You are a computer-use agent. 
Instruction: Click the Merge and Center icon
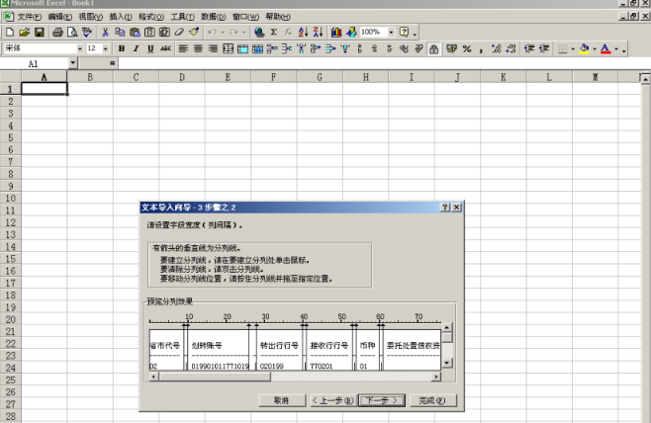pos(228,48)
